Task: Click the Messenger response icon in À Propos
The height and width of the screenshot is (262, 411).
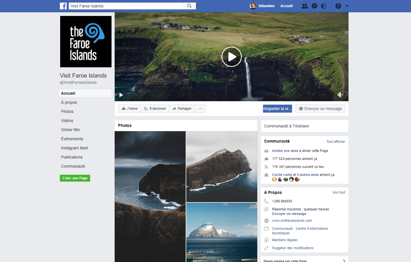Action: point(266,209)
